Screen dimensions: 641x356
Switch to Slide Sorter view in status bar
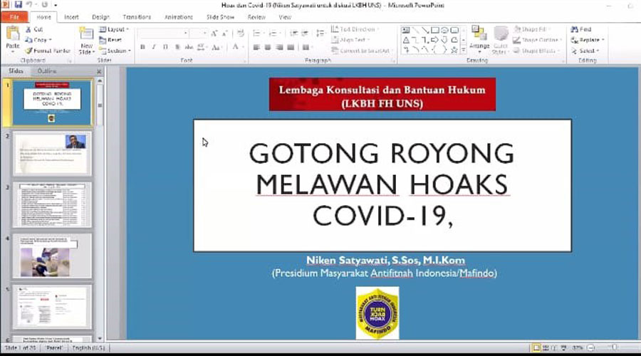point(546,348)
